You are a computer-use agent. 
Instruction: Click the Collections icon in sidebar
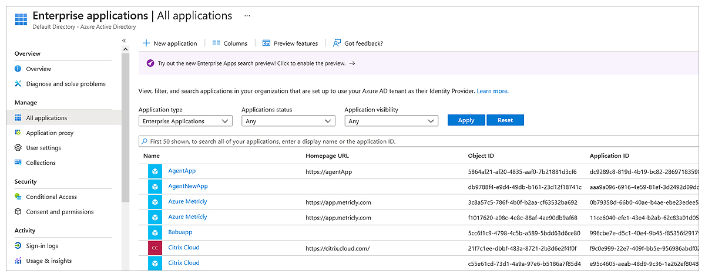18,163
